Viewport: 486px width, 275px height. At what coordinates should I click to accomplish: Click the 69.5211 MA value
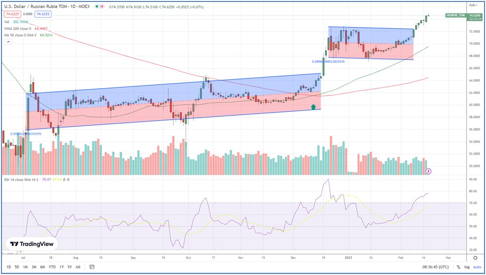[x=46, y=35]
